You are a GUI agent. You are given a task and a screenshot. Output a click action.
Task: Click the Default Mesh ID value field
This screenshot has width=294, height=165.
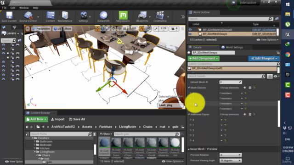(x=231, y=82)
